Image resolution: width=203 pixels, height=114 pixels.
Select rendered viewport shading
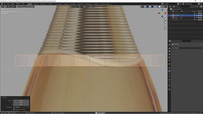coord(164,7)
